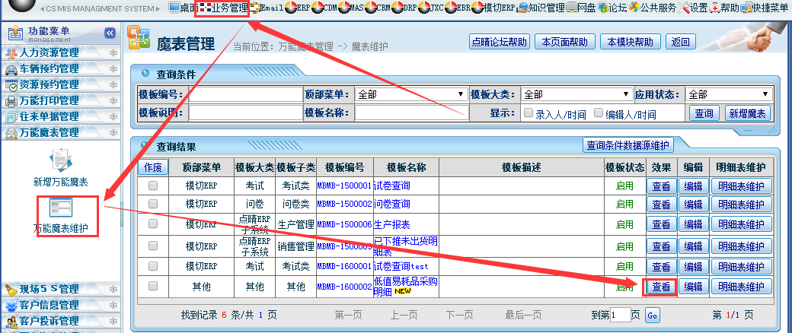The height and width of the screenshot is (333, 792).
Task: Tick the checkbox for row MBMB-1500001
Action: point(153,185)
